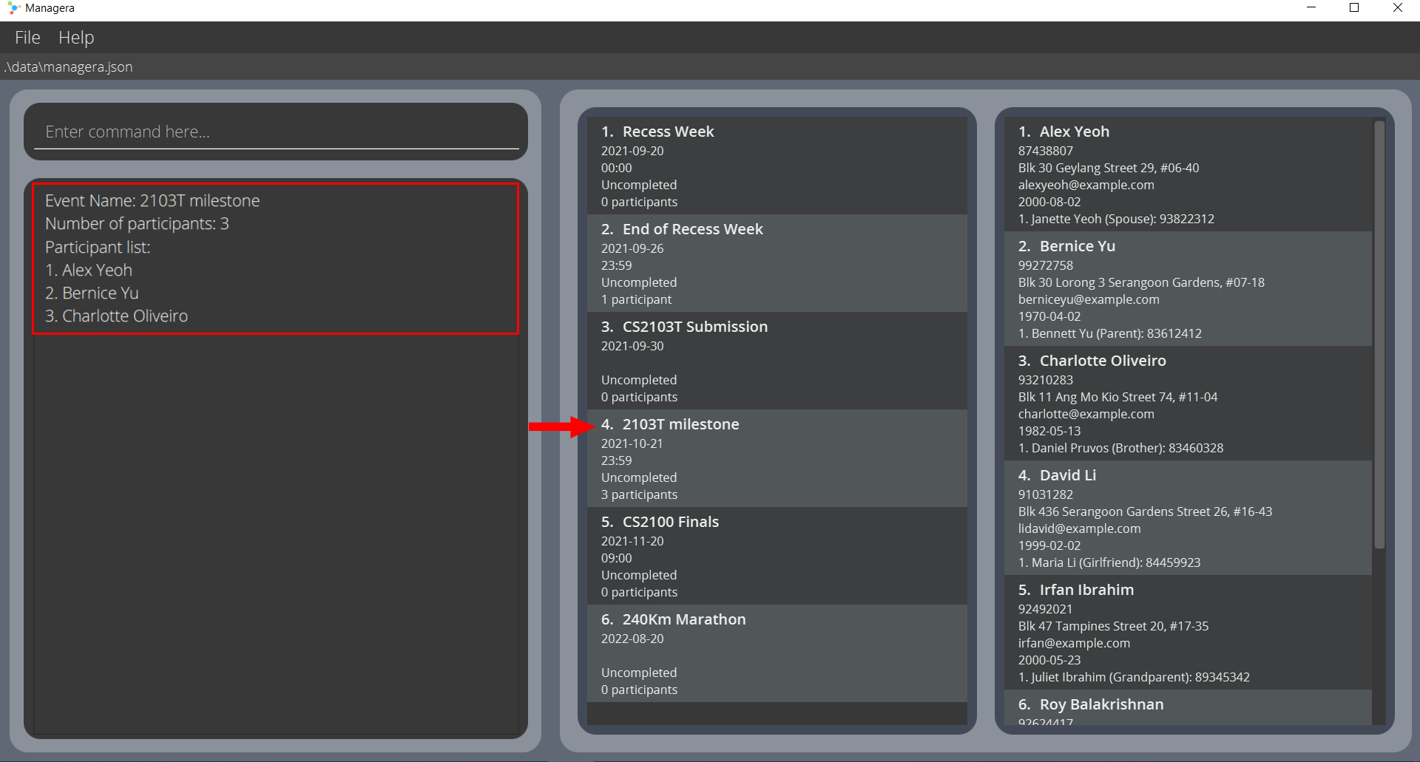Click email irfan@example.com
This screenshot has height=762, width=1420.
pyautogui.click(x=1074, y=643)
